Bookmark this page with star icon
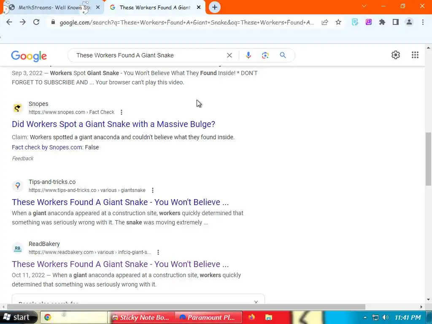The image size is (432, 324). click(338, 22)
